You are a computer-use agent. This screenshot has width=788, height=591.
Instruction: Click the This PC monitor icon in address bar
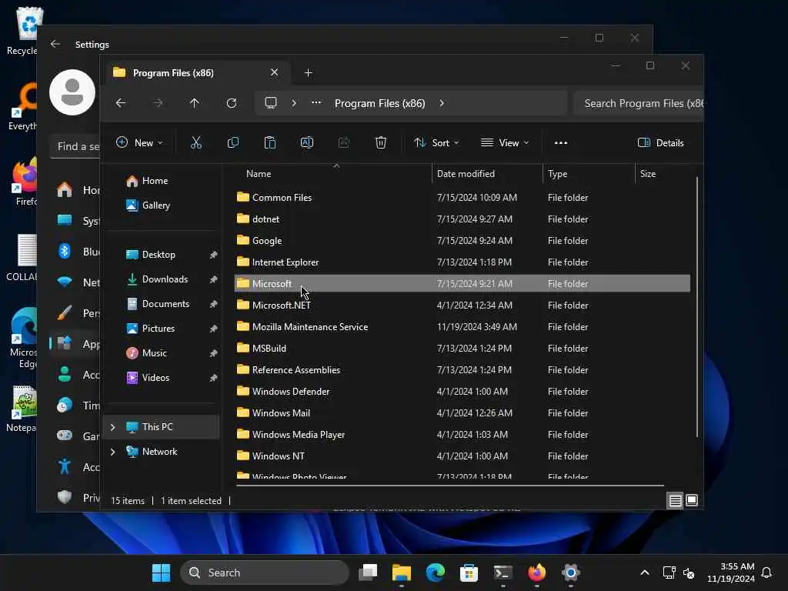pos(271,103)
